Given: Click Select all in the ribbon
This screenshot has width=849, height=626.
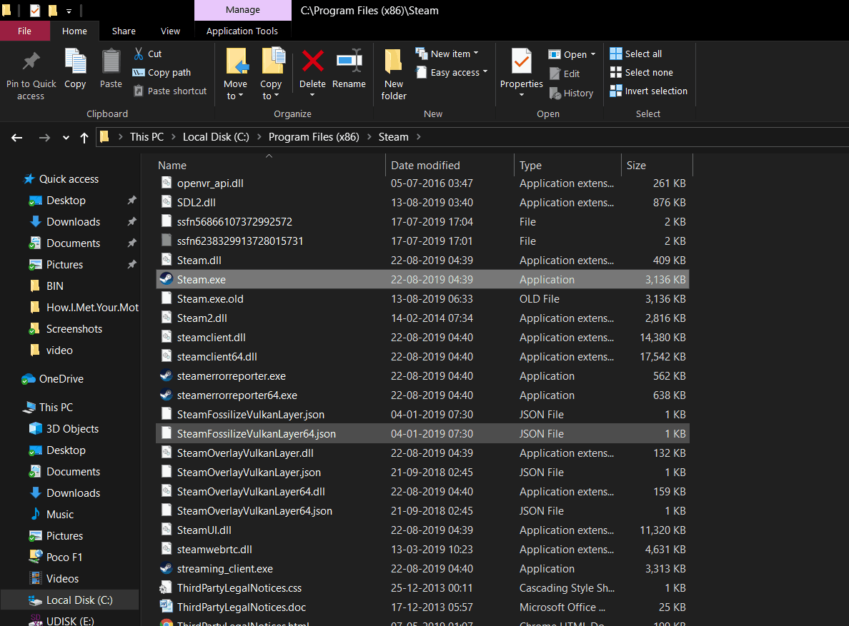Looking at the screenshot, I should pos(635,54).
